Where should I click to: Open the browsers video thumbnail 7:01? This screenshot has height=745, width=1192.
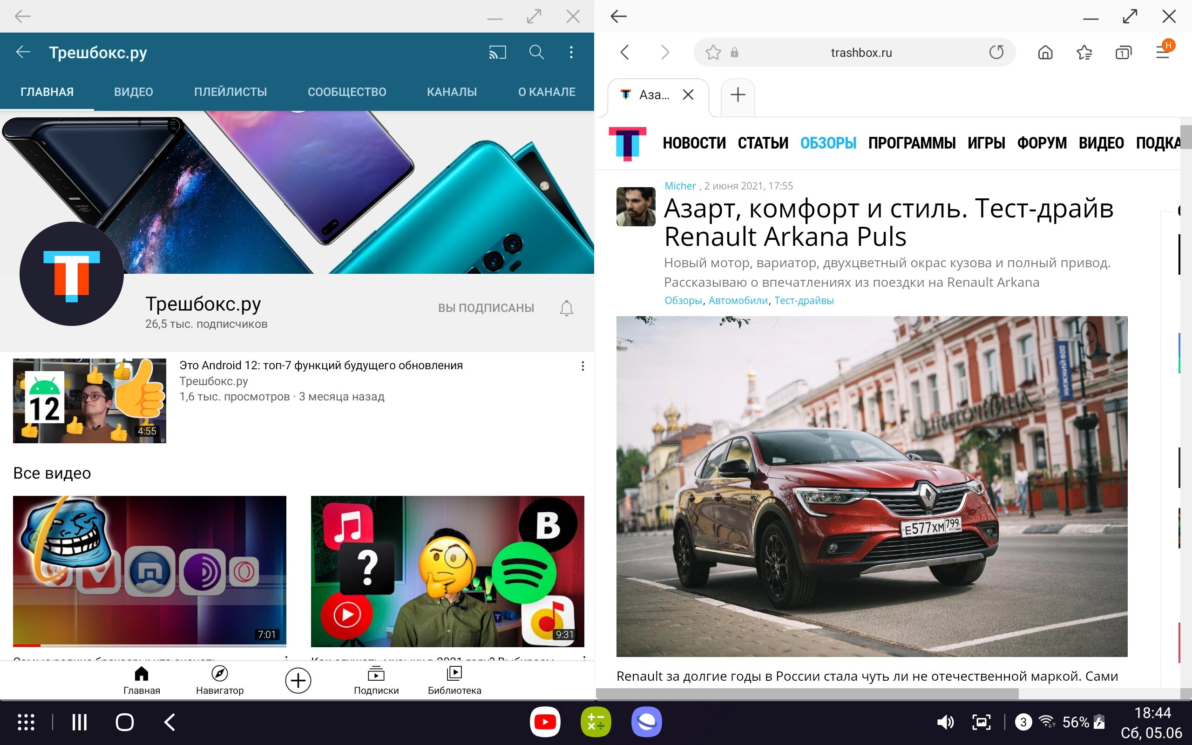pos(150,571)
